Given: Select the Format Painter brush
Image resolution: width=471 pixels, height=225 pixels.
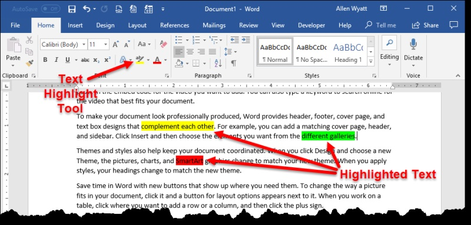Looking at the screenshot, I should click(x=29, y=63).
